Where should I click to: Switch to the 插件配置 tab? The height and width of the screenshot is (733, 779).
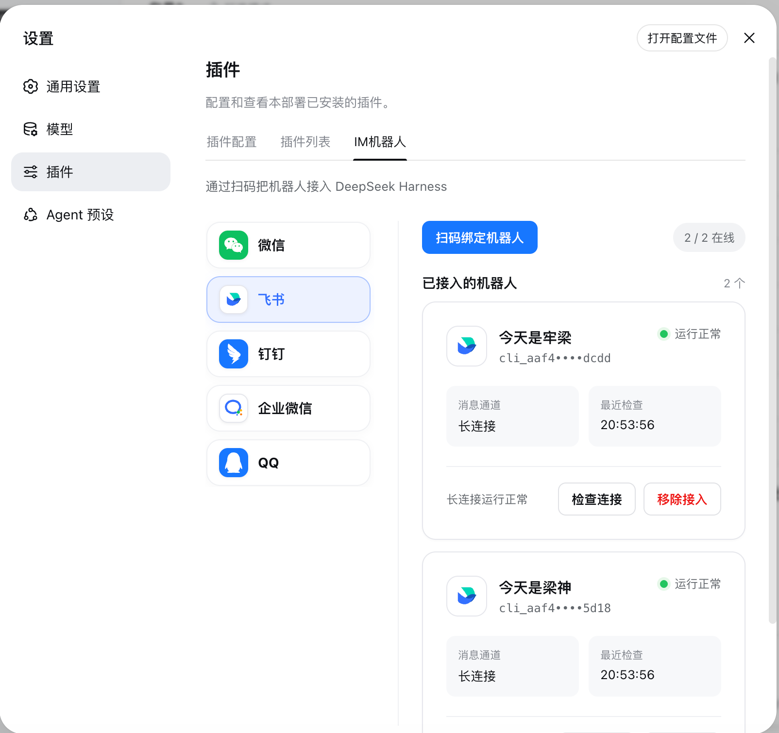tap(232, 142)
